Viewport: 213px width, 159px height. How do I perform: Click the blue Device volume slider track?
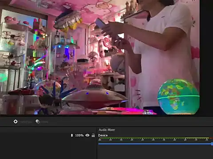click(155, 144)
